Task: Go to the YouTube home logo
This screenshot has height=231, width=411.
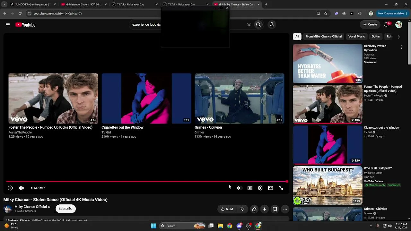Action: [25, 25]
